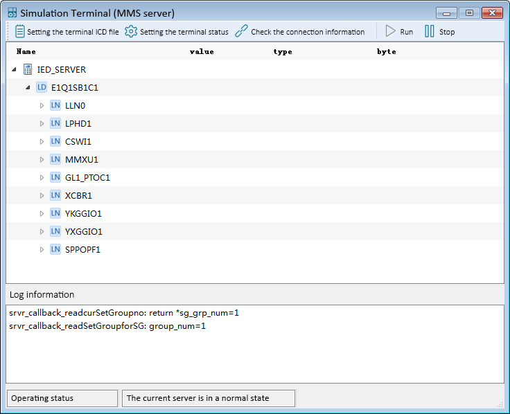510x414 pixels.
Task: Click the IED_SERVER device icon
Action: [x=28, y=70]
